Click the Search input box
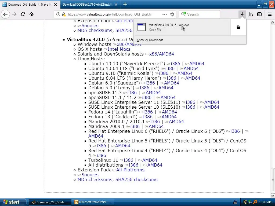The height and width of the screenshot is (206, 275). [x=200, y=14]
